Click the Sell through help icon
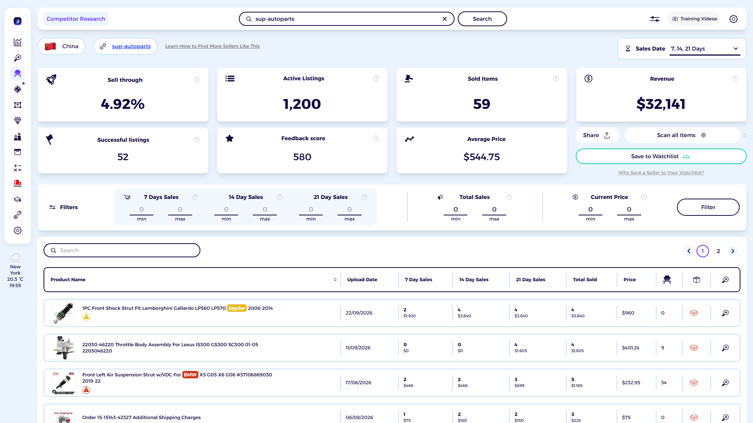The height and width of the screenshot is (423, 753). point(197,80)
